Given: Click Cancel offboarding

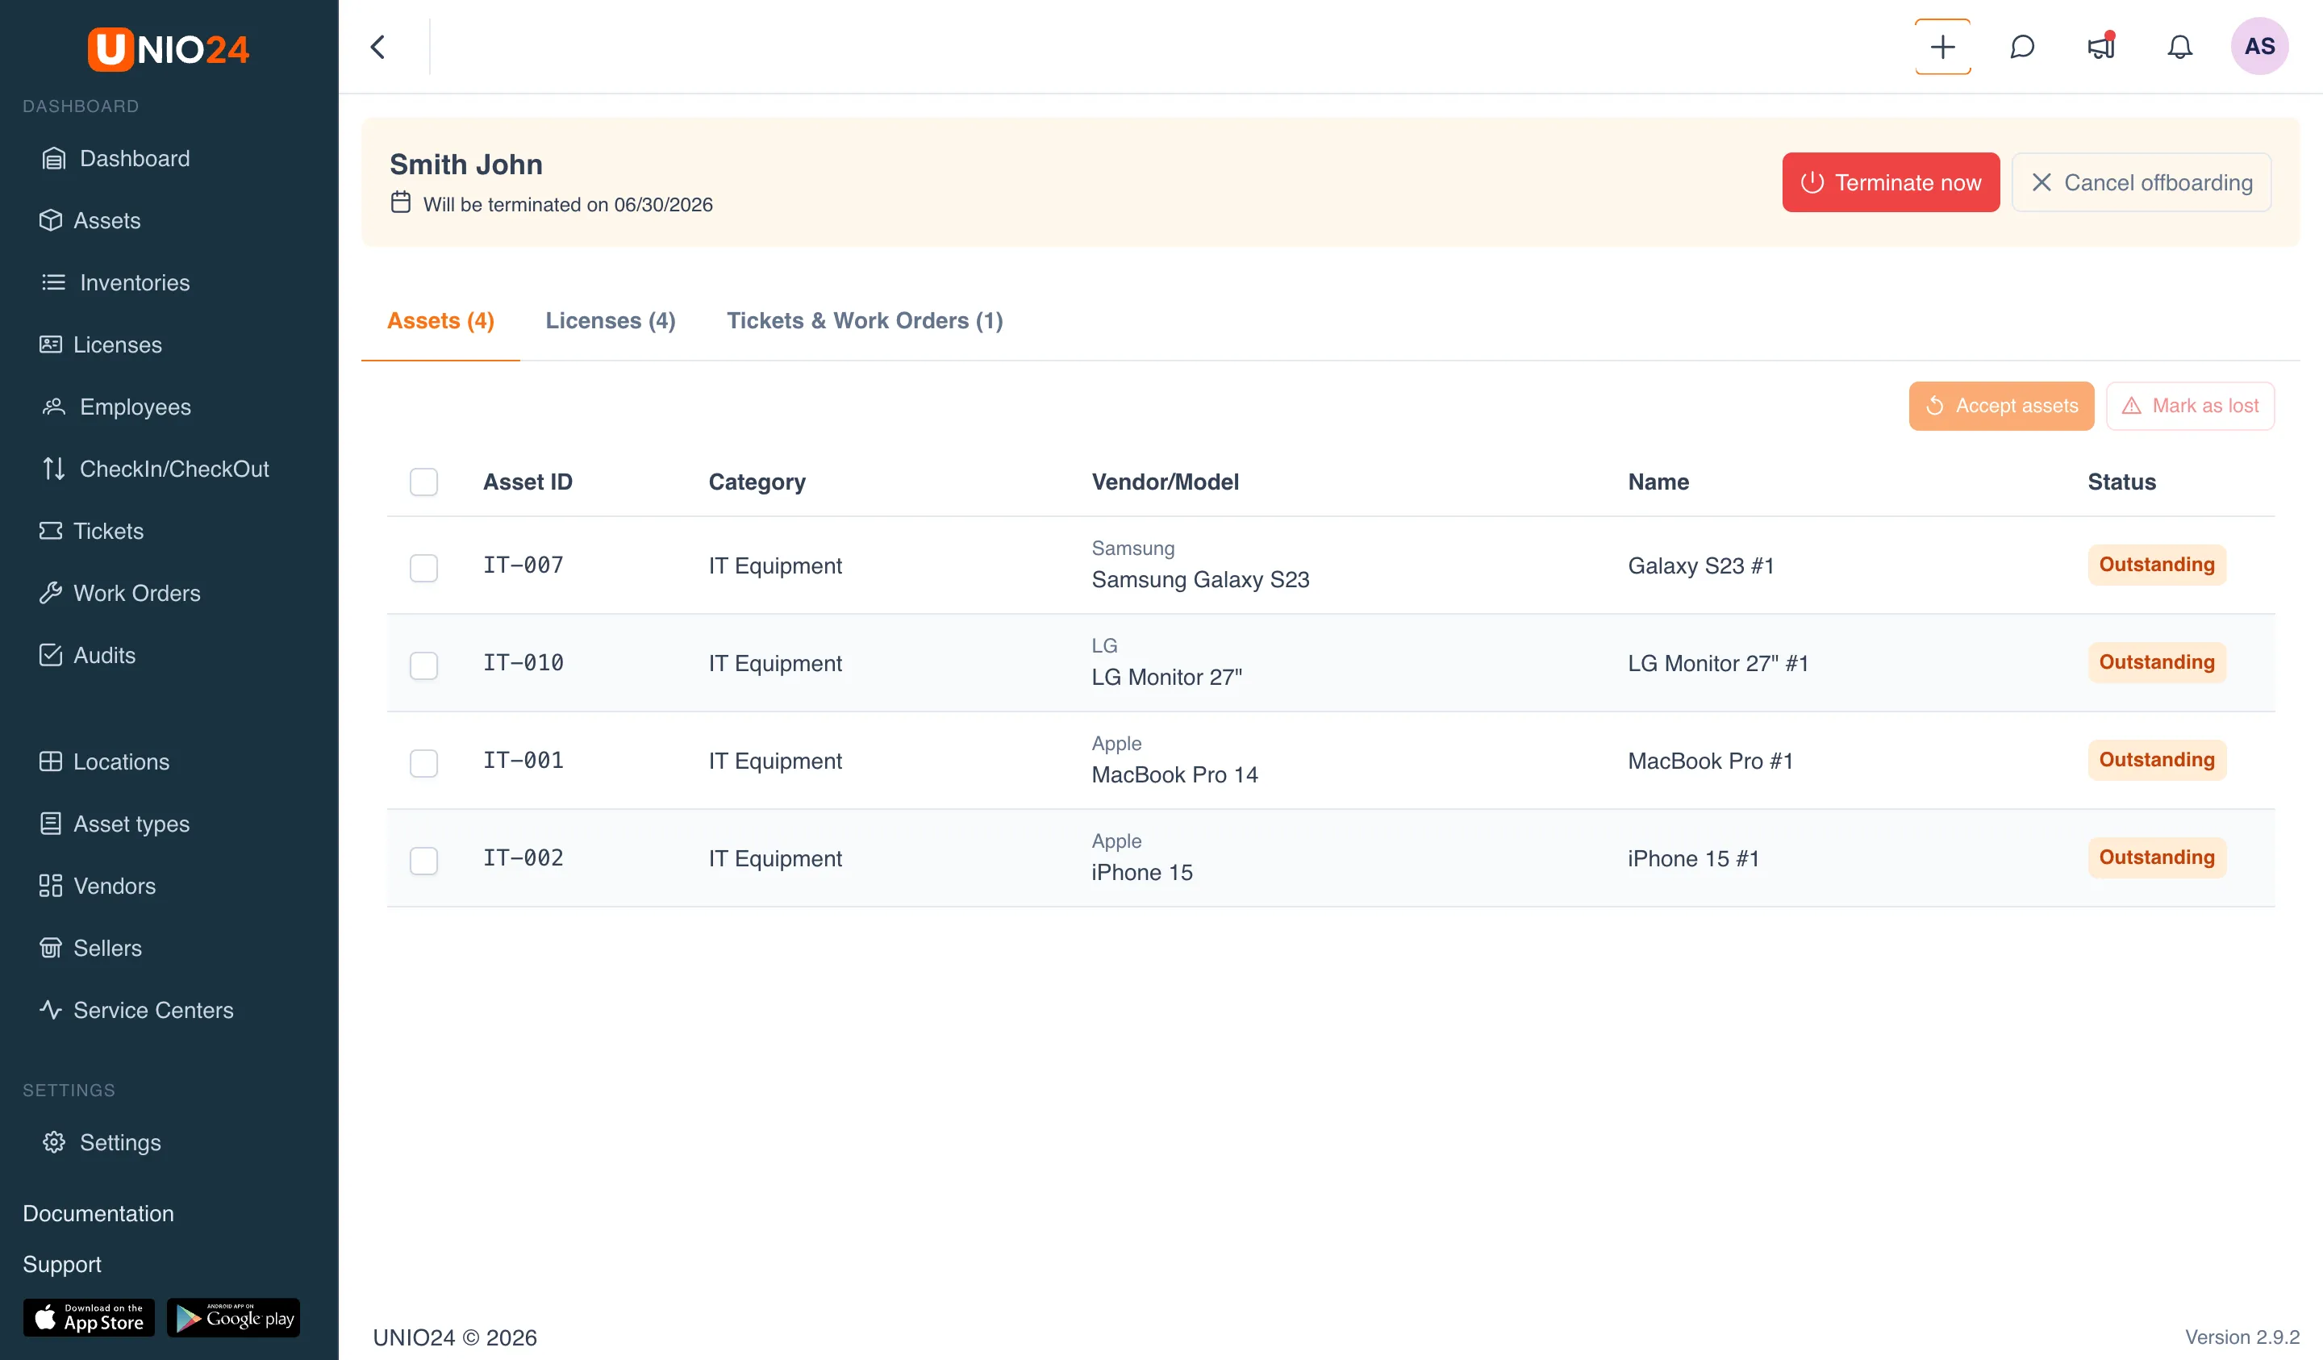Looking at the screenshot, I should click(2141, 182).
